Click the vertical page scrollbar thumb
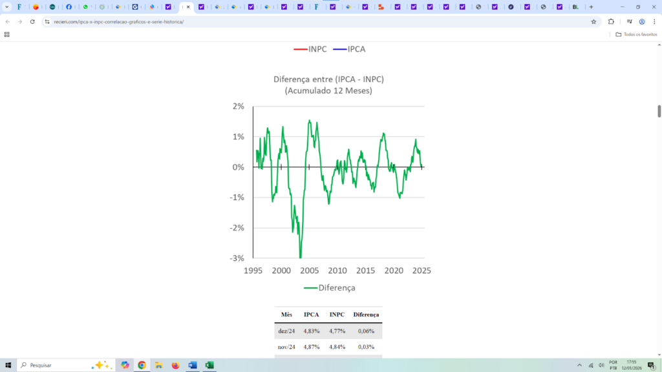Image resolution: width=662 pixels, height=372 pixels. click(x=659, y=110)
